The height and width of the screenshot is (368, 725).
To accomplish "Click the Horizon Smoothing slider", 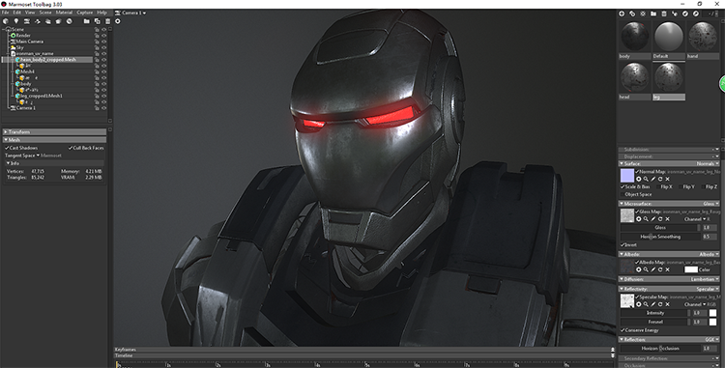I will 661,237.
